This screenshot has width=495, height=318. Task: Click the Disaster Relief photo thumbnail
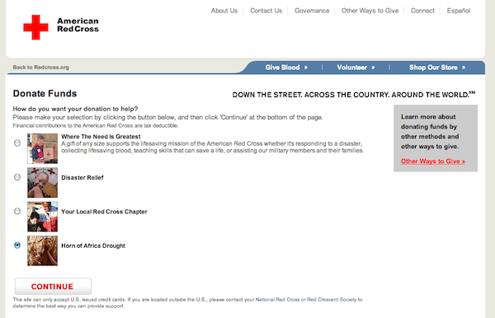[x=42, y=183]
